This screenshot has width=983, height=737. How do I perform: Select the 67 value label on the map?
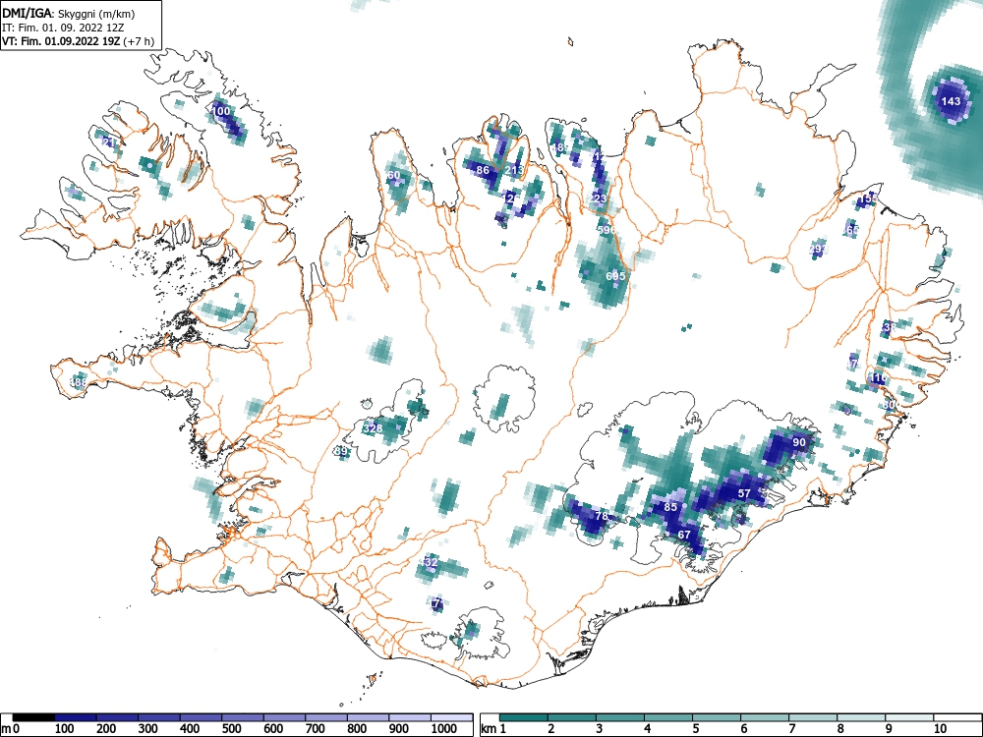(x=684, y=535)
